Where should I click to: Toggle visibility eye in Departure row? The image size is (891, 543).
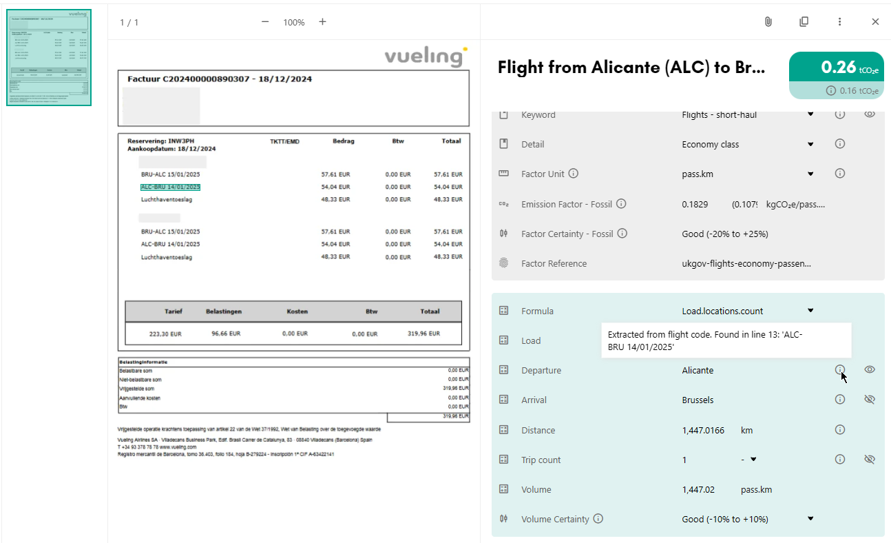point(870,370)
